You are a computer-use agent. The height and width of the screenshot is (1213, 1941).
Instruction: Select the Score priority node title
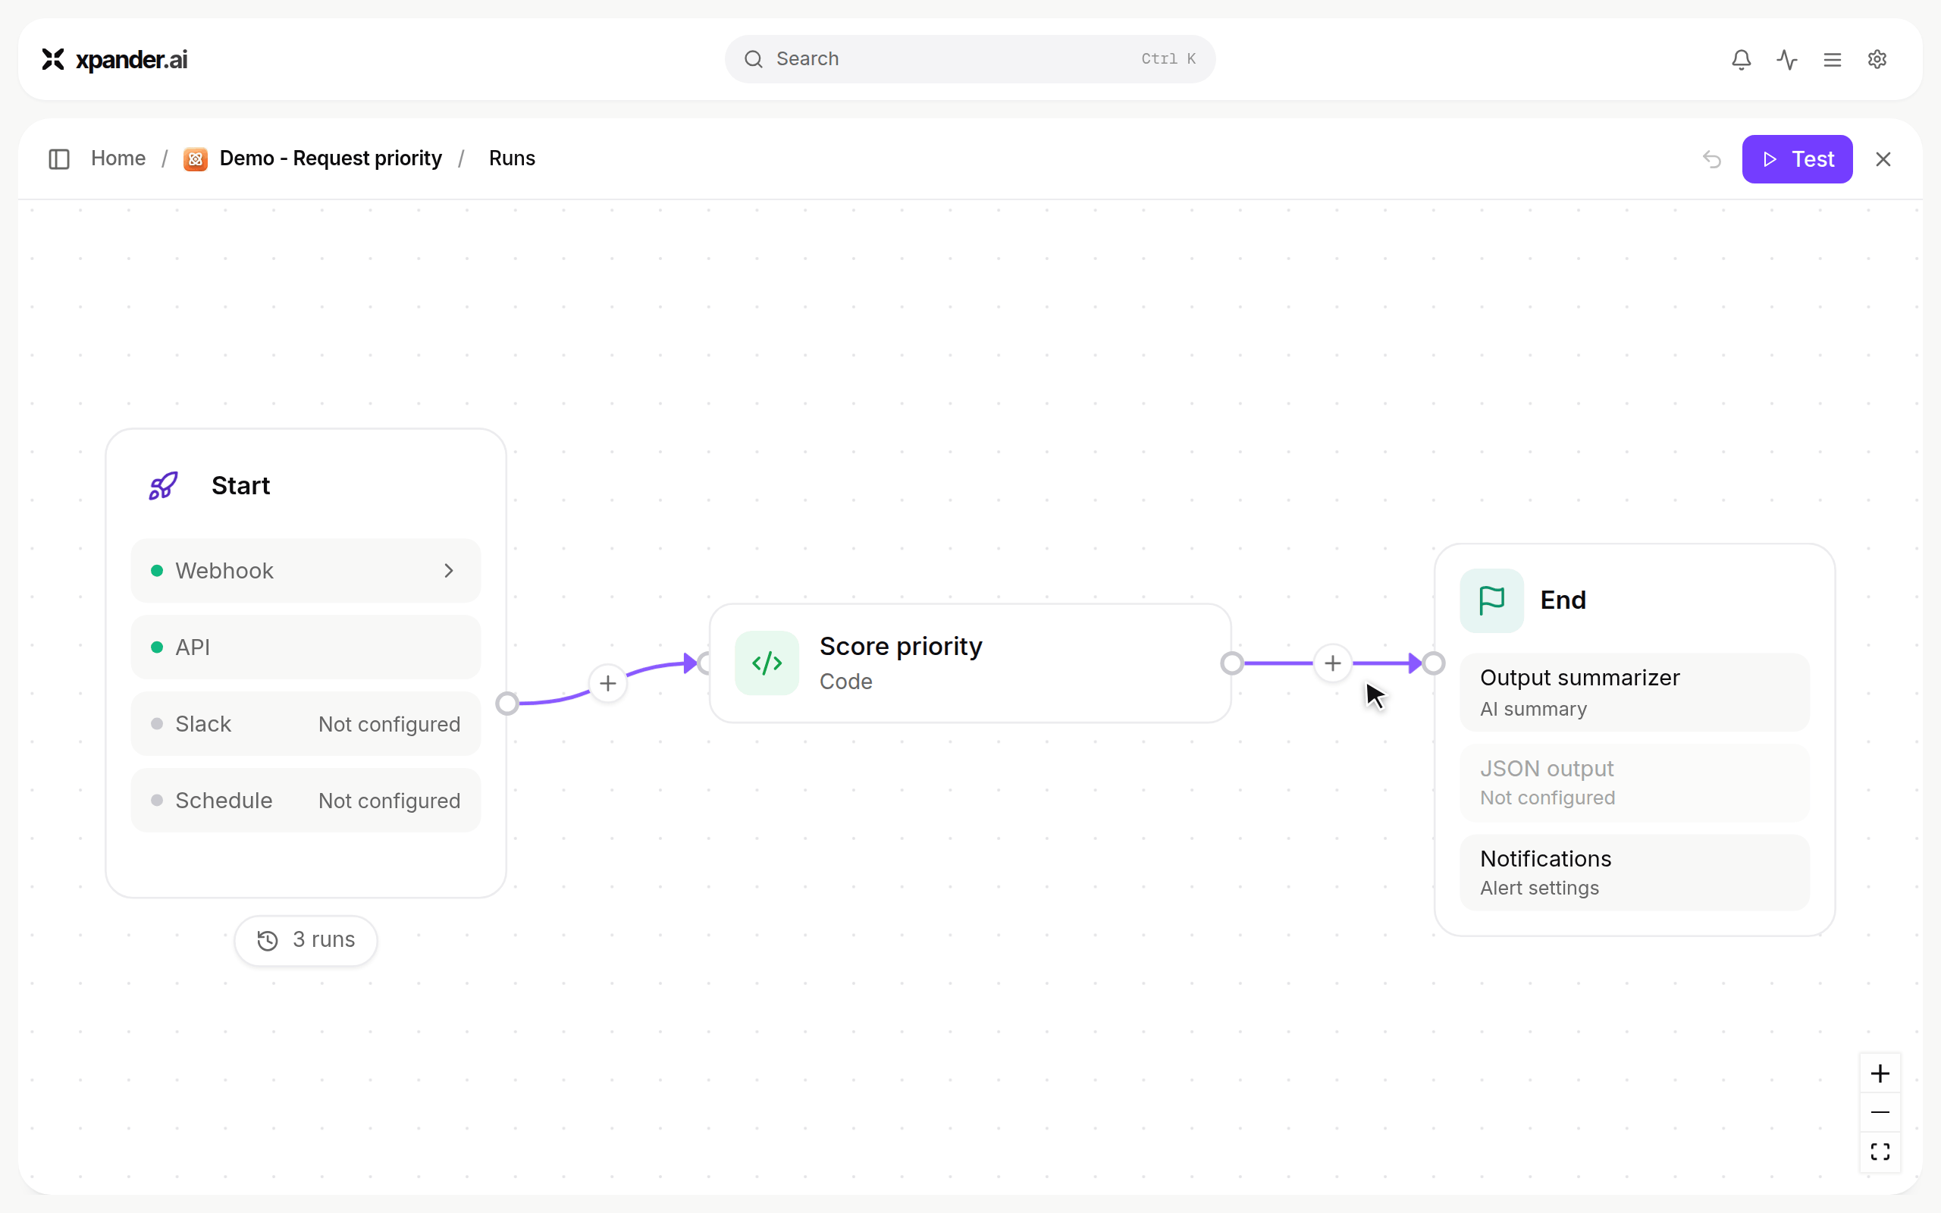point(901,646)
